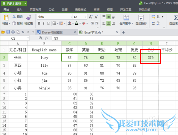Click the Paste icon
This screenshot has width=178, height=135.
pos(6,17)
